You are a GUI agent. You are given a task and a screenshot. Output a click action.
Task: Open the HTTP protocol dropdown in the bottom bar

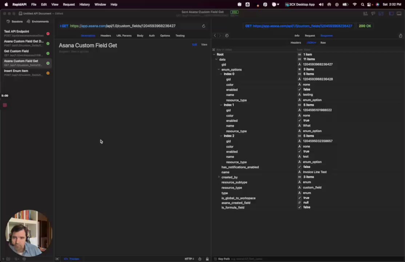tap(189, 259)
